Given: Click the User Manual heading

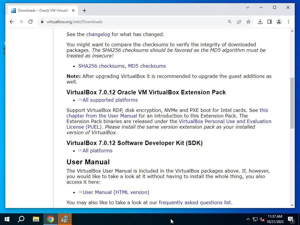Looking at the screenshot, I should tap(88, 162).
